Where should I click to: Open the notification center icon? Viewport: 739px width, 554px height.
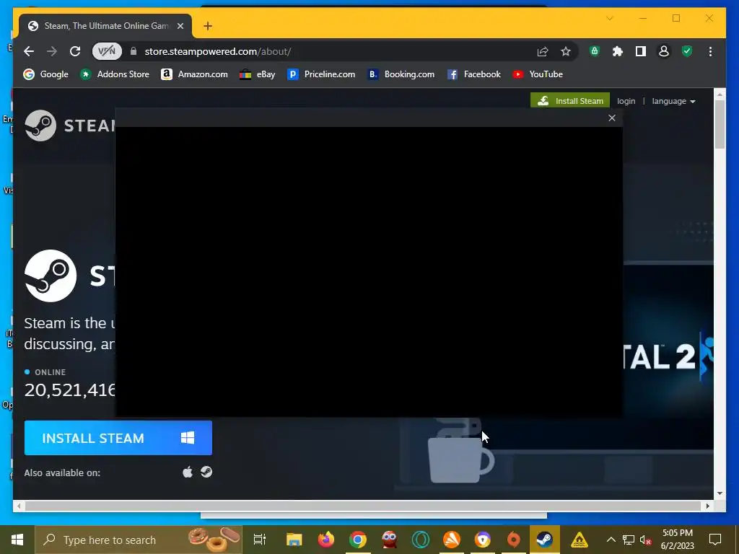[715, 540]
